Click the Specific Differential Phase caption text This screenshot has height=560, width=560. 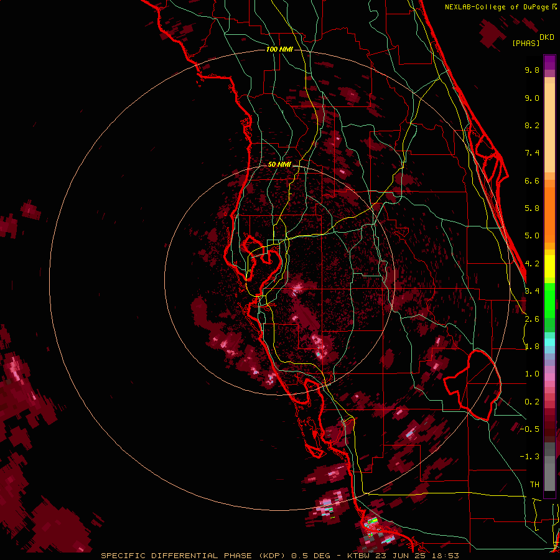(x=279, y=556)
